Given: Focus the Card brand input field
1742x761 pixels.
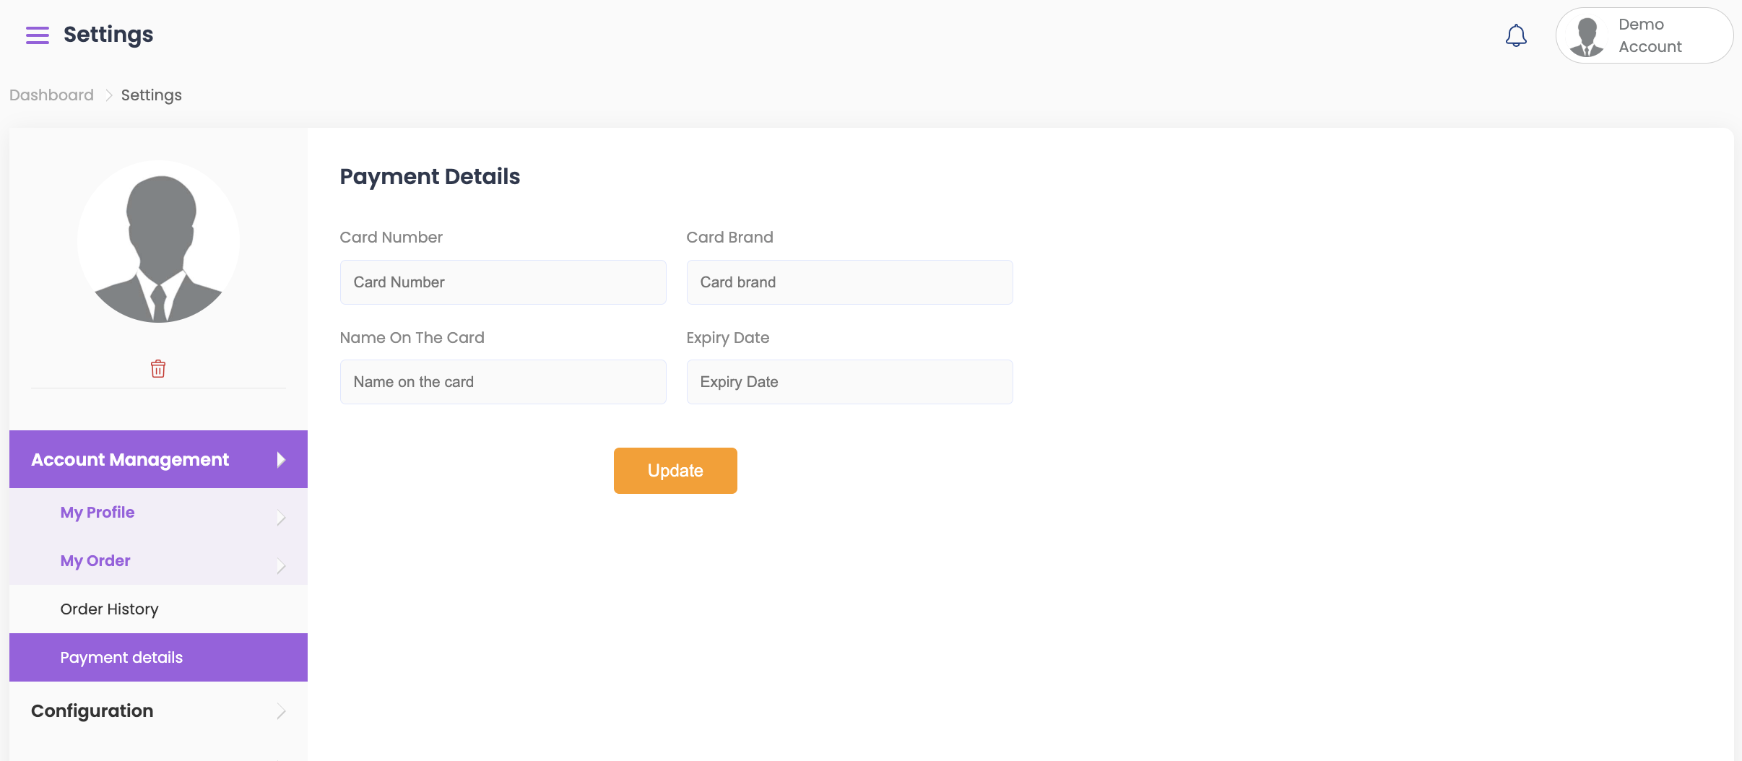Looking at the screenshot, I should coord(849,282).
